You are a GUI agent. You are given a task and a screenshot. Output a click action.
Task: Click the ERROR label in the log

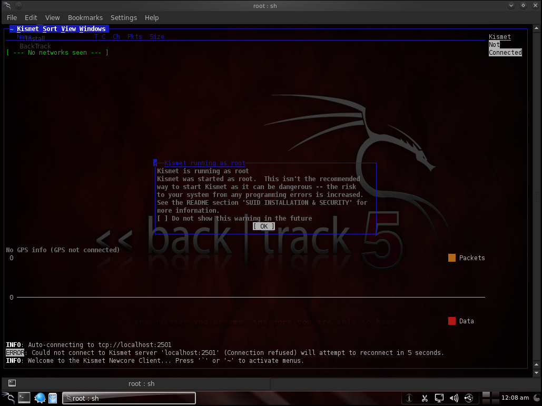[15, 353]
